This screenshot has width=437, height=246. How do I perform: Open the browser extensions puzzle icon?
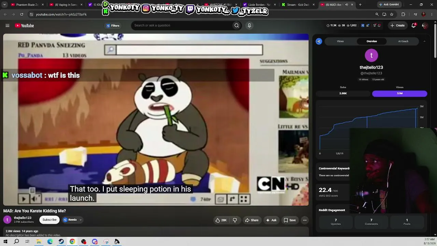tap(403, 14)
